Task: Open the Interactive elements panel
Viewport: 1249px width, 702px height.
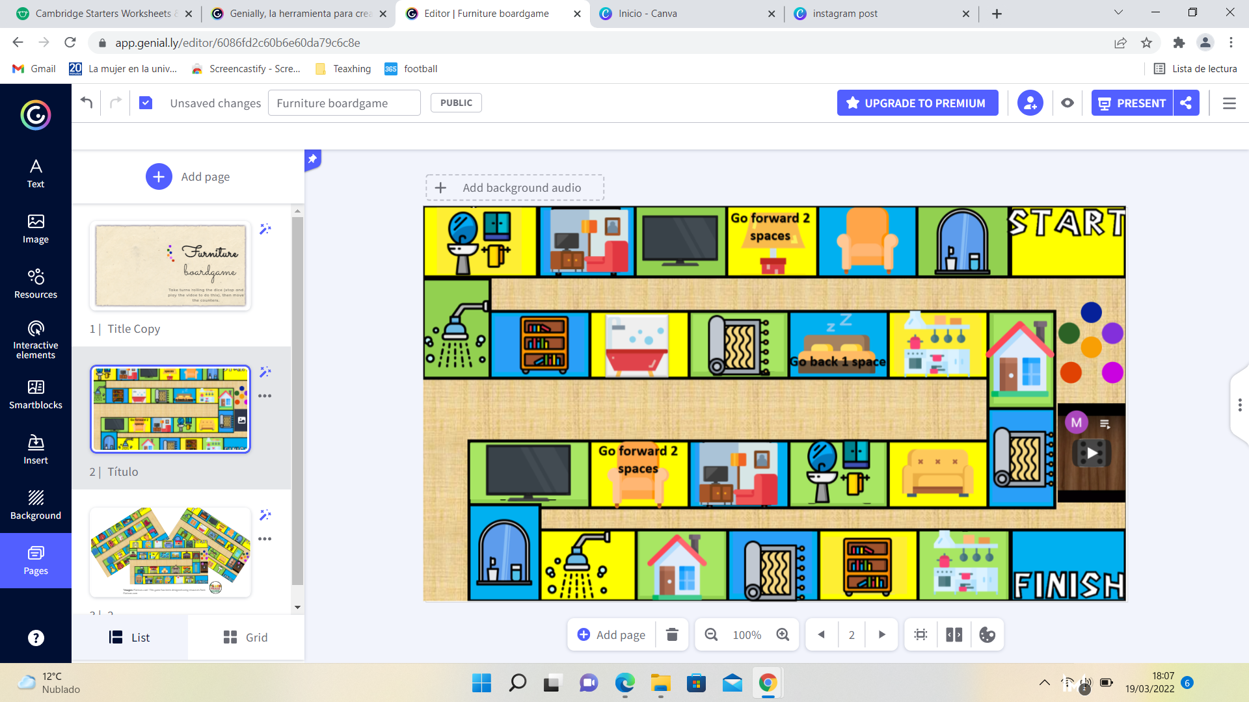Action: [35, 339]
